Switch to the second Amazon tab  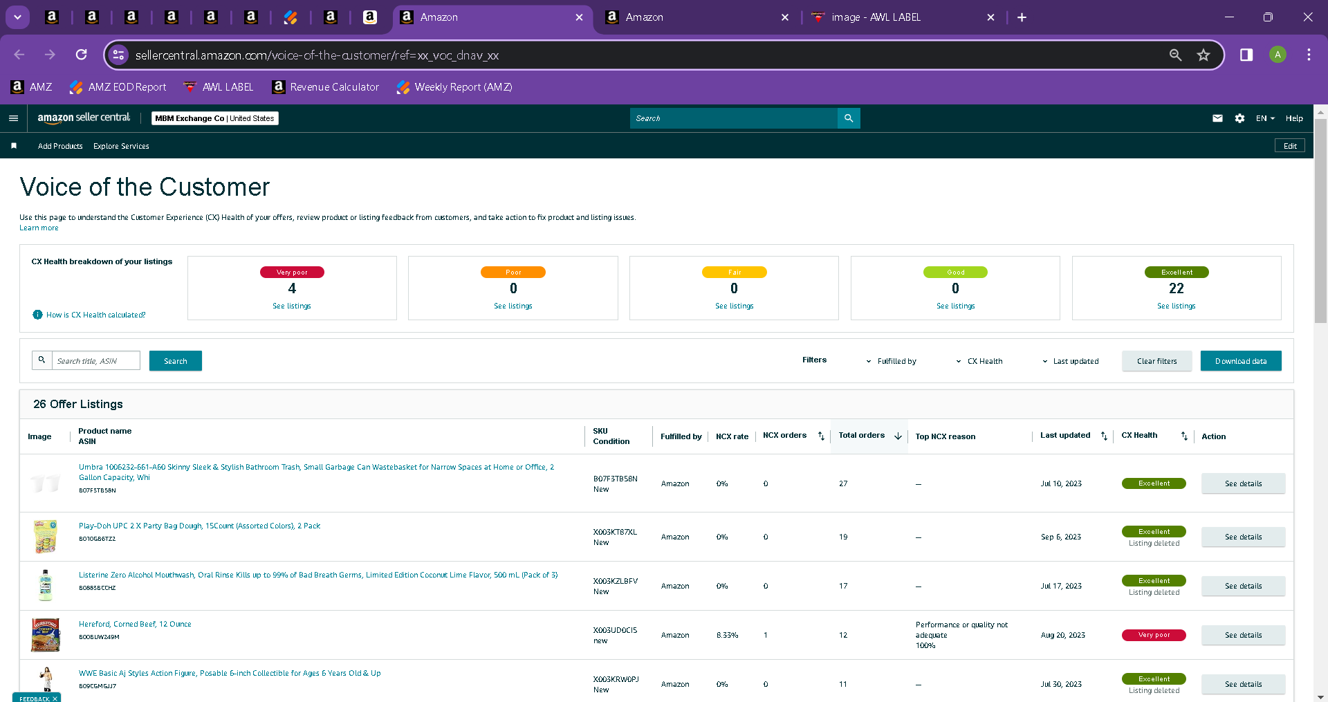click(697, 17)
